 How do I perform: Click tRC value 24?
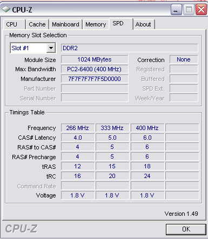coord(147,176)
